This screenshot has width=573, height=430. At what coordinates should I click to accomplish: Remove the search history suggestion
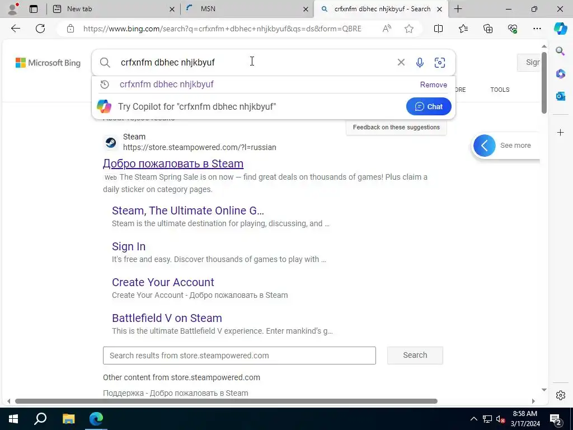(x=434, y=85)
